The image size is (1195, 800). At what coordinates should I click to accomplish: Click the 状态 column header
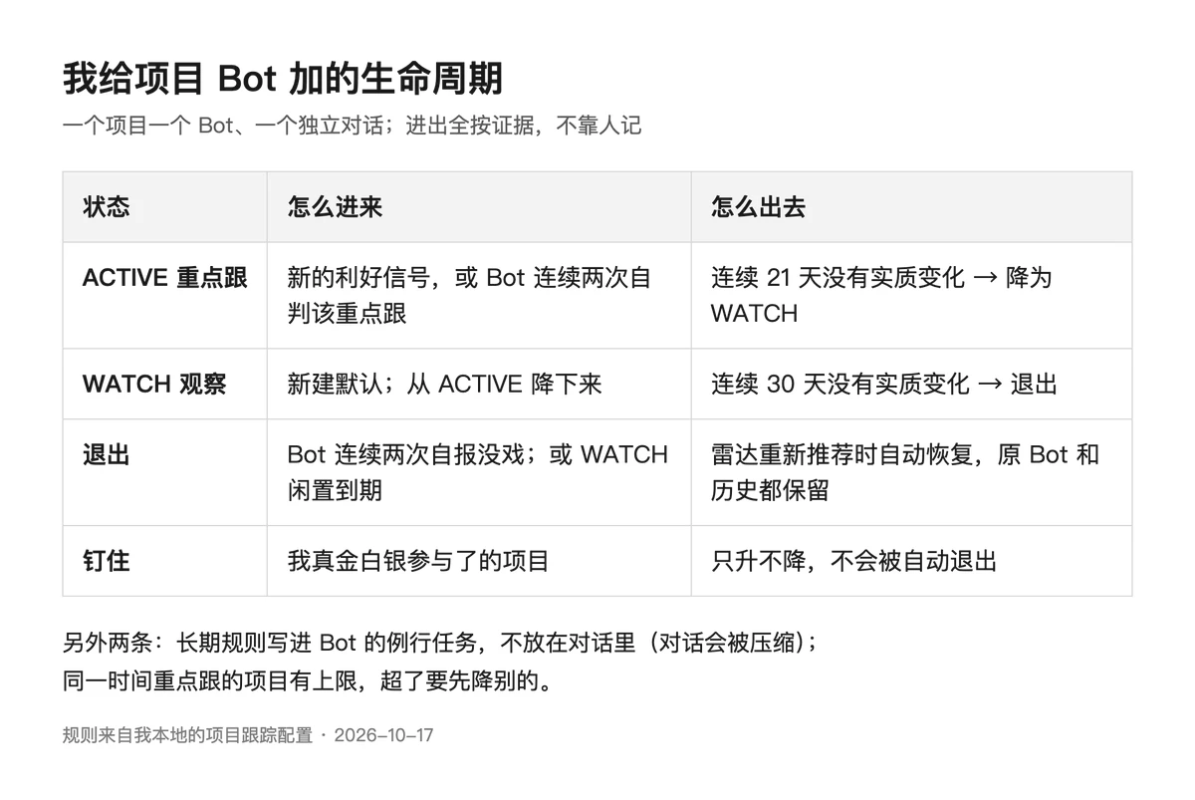click(107, 207)
